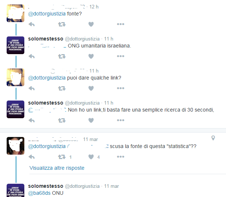Expand 'Visualizza altre risposte'
226x197 pixels.
coord(57,168)
